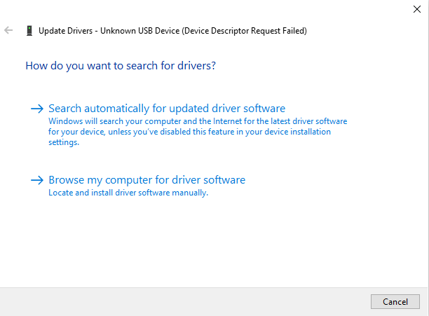
Task: Click the 'Locate and install driver software manually' text
Action: pos(128,193)
